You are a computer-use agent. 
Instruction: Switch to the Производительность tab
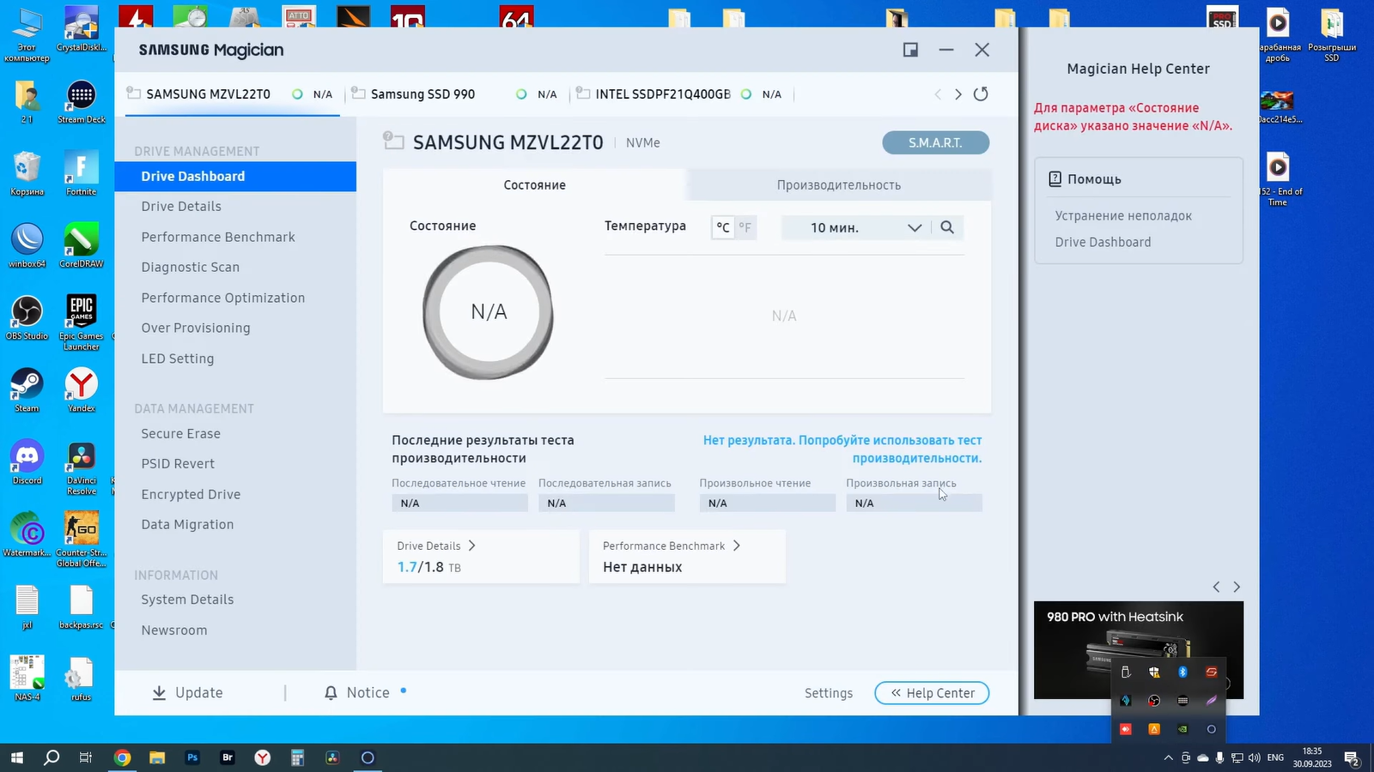tap(838, 185)
